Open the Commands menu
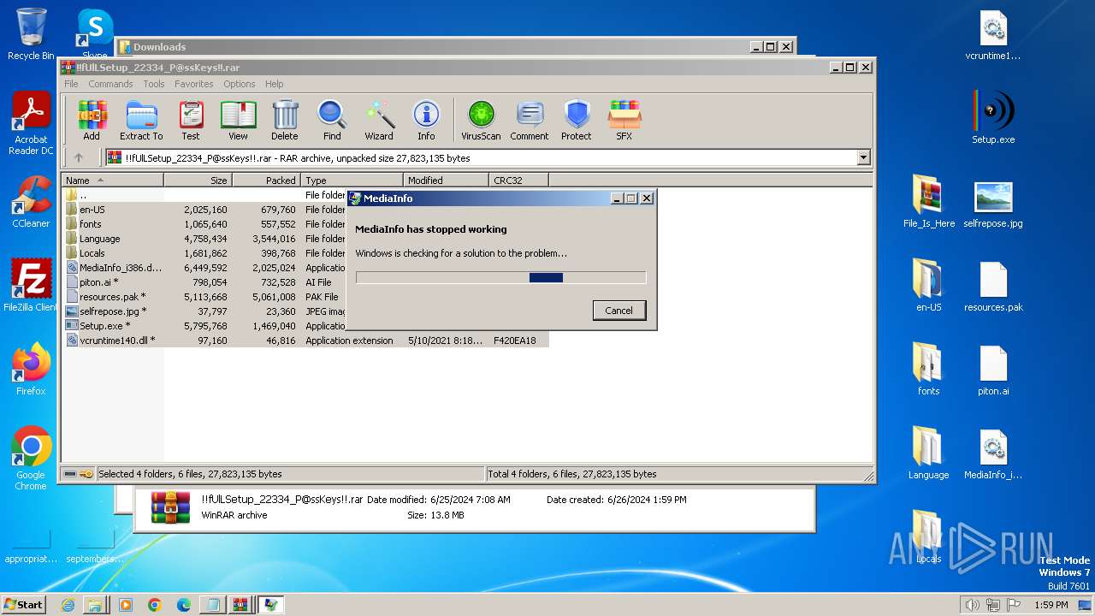This screenshot has height=616, width=1095. pyautogui.click(x=110, y=84)
